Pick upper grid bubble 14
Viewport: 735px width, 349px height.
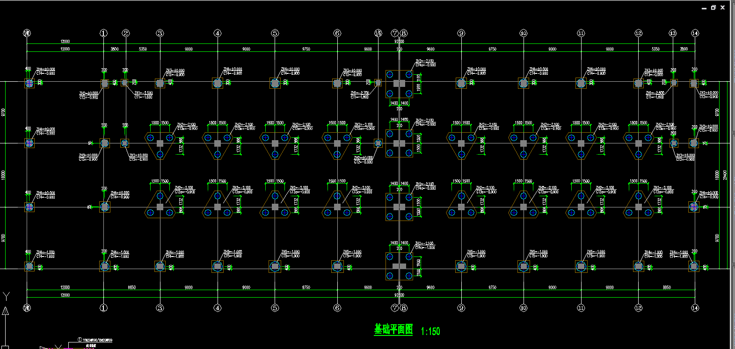tap(695, 33)
